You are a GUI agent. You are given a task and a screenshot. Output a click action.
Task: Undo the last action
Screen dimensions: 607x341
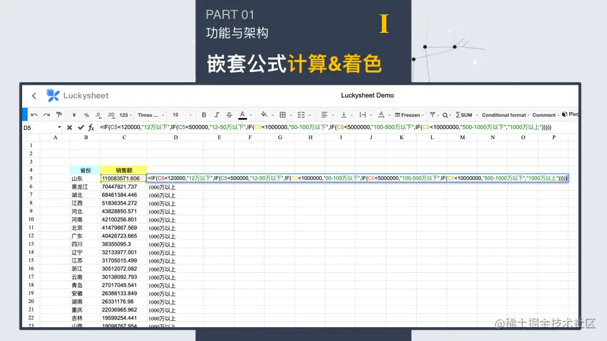click(34, 115)
